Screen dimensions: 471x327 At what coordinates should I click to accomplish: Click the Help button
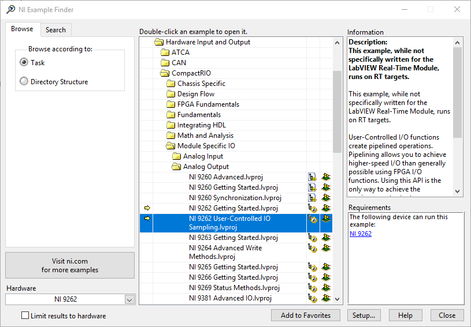coord(405,315)
